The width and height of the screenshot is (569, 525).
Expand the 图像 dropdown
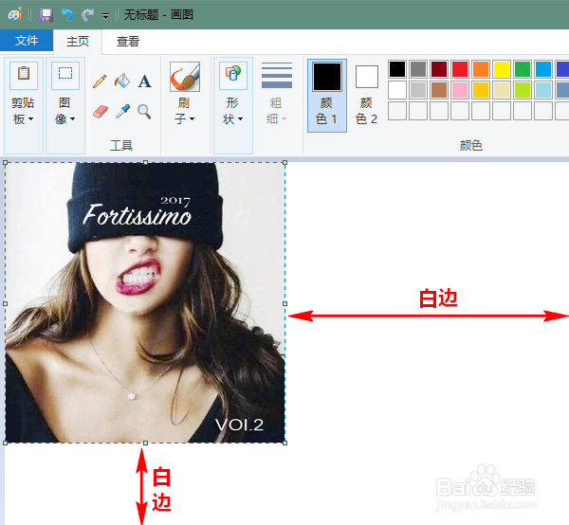(65, 111)
